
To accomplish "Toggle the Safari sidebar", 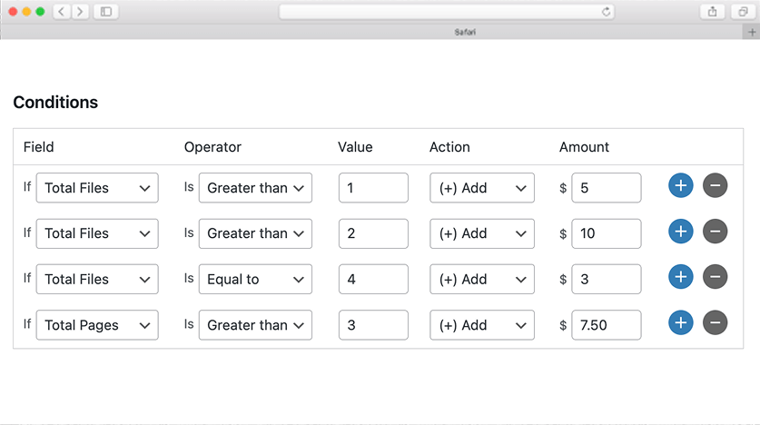I will tap(106, 12).
